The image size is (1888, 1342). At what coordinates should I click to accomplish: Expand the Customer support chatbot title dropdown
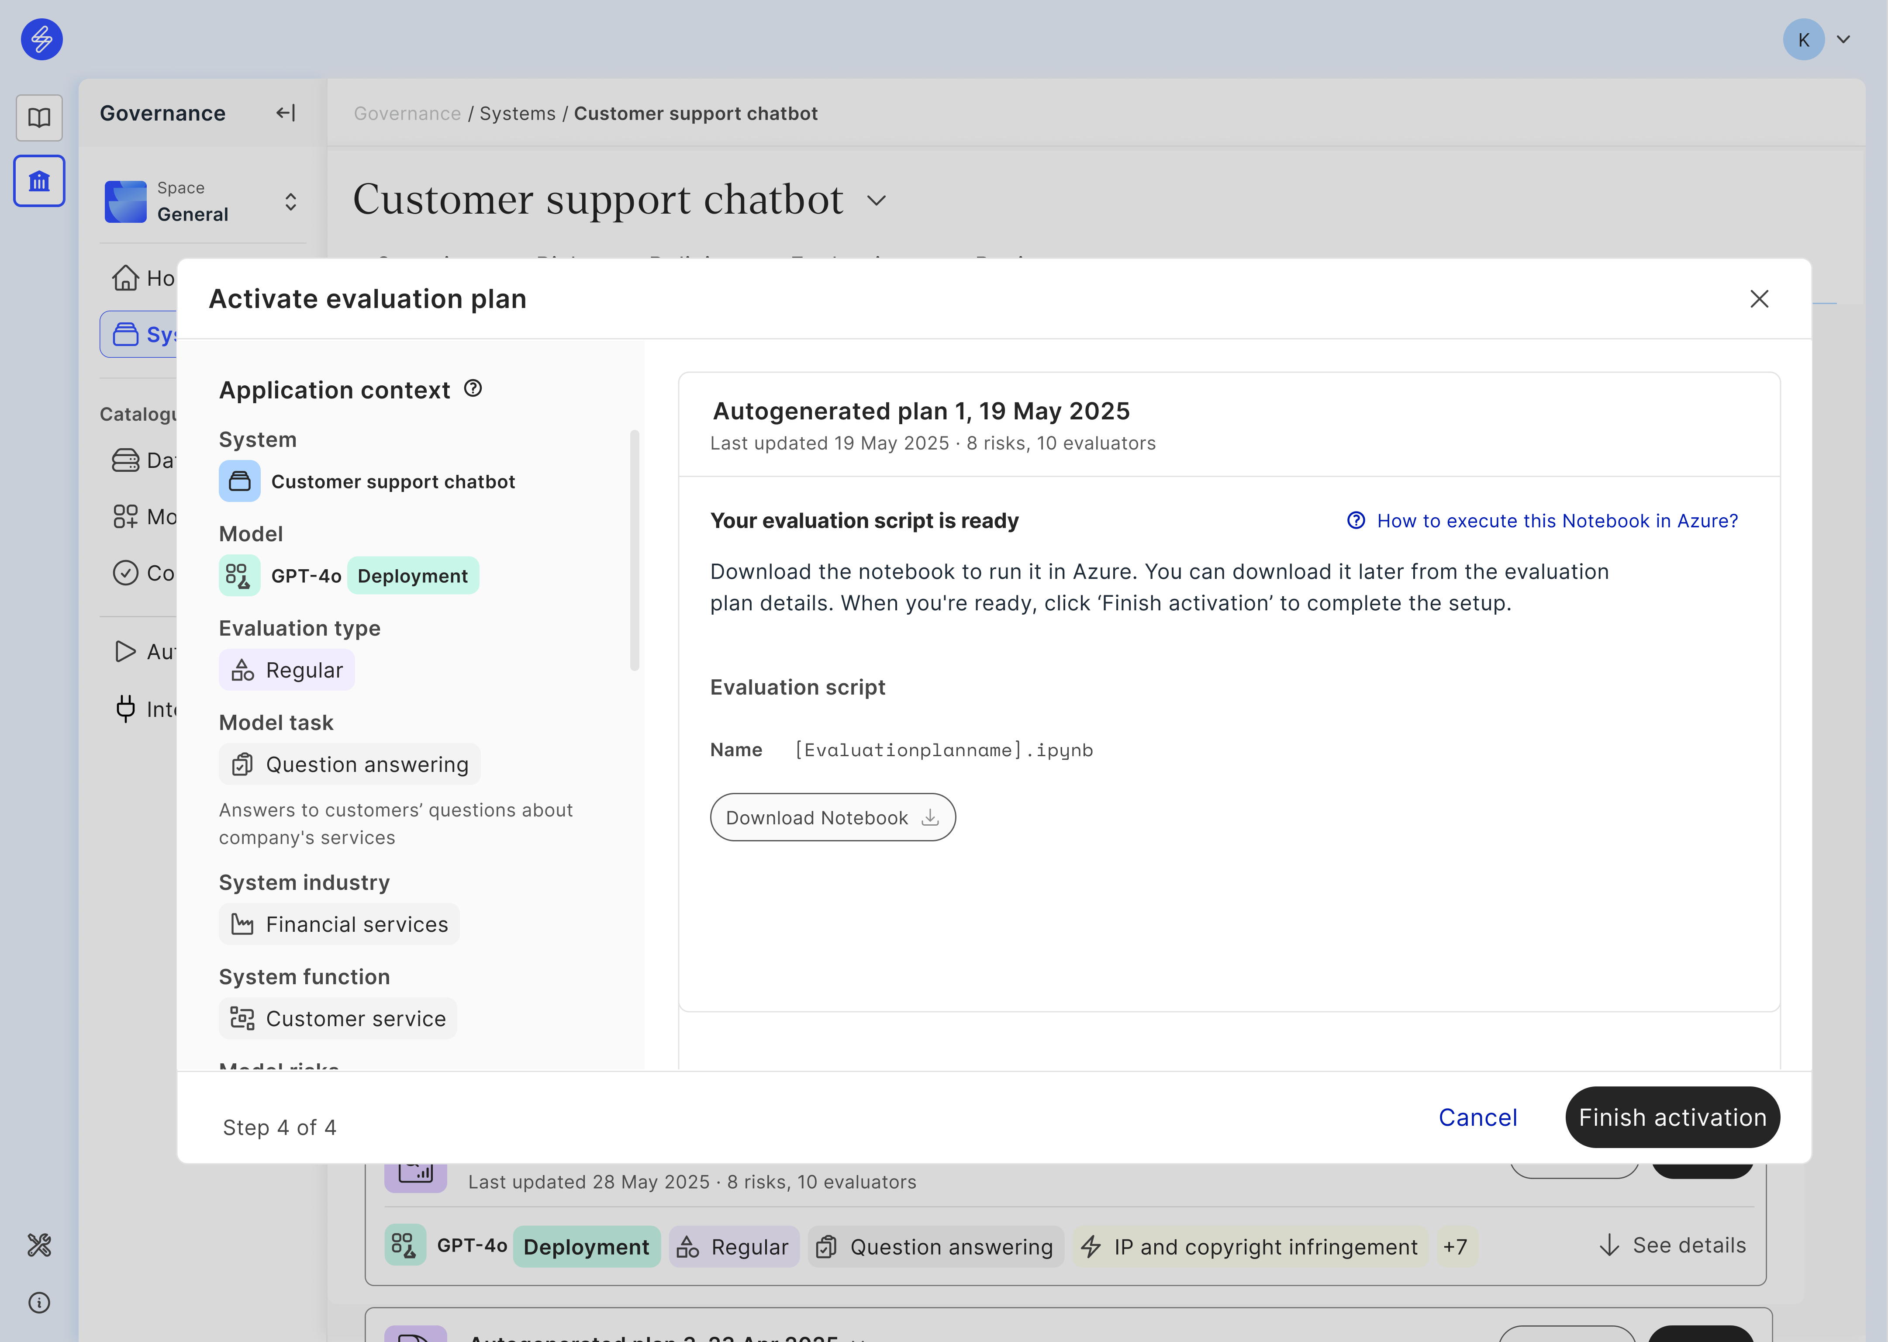(877, 201)
